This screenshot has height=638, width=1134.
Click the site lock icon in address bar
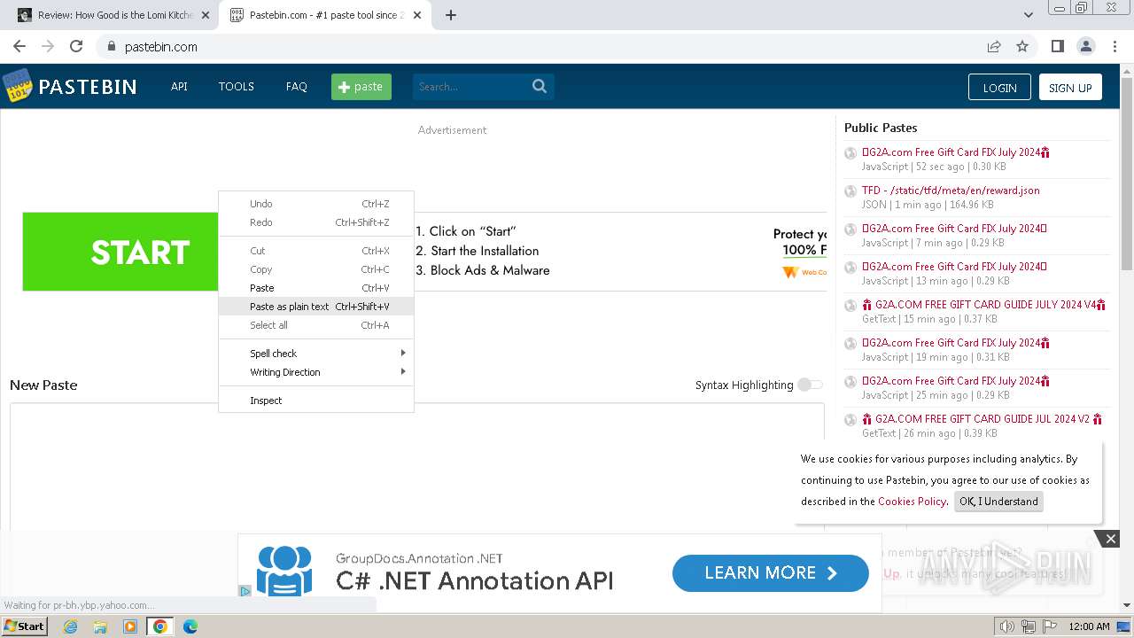coord(112,46)
